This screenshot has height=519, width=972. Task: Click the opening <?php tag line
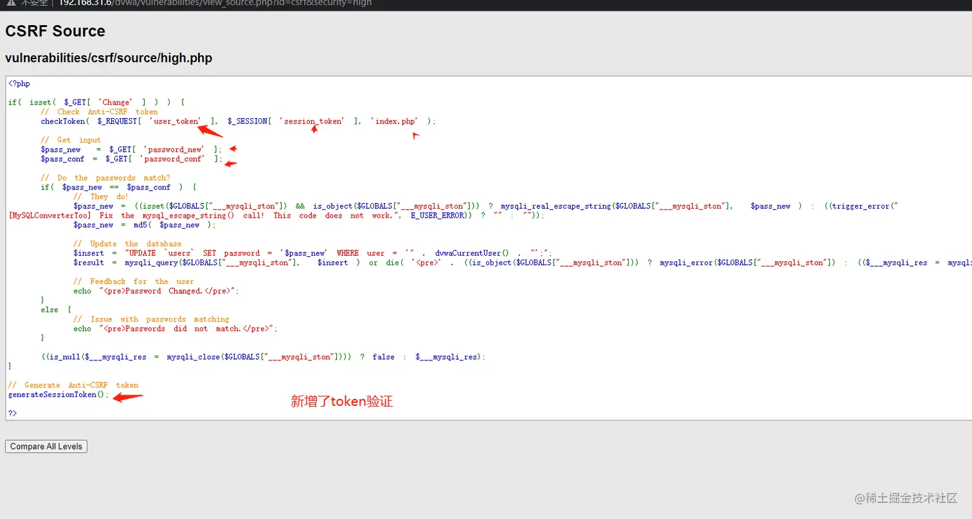coord(19,84)
